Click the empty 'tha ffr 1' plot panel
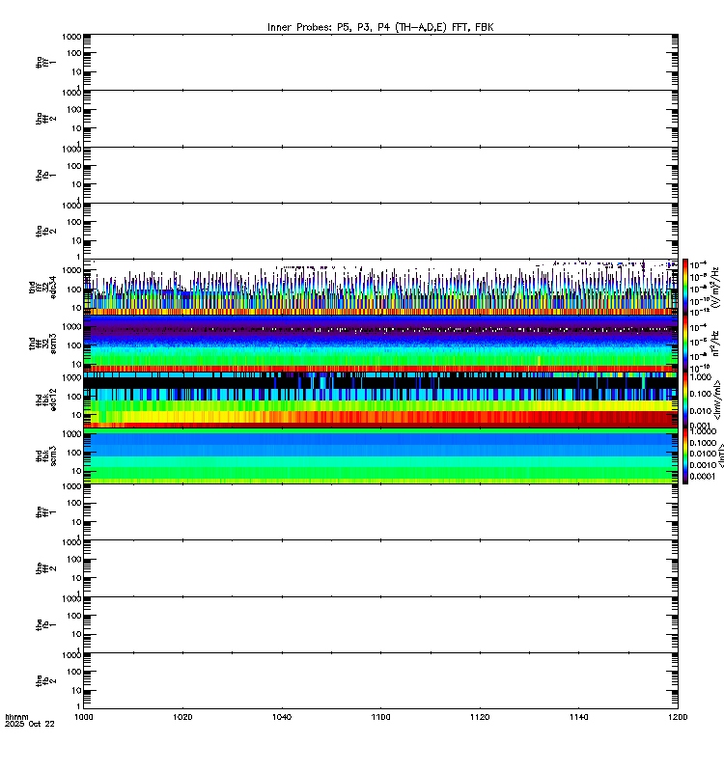 [x=380, y=62]
